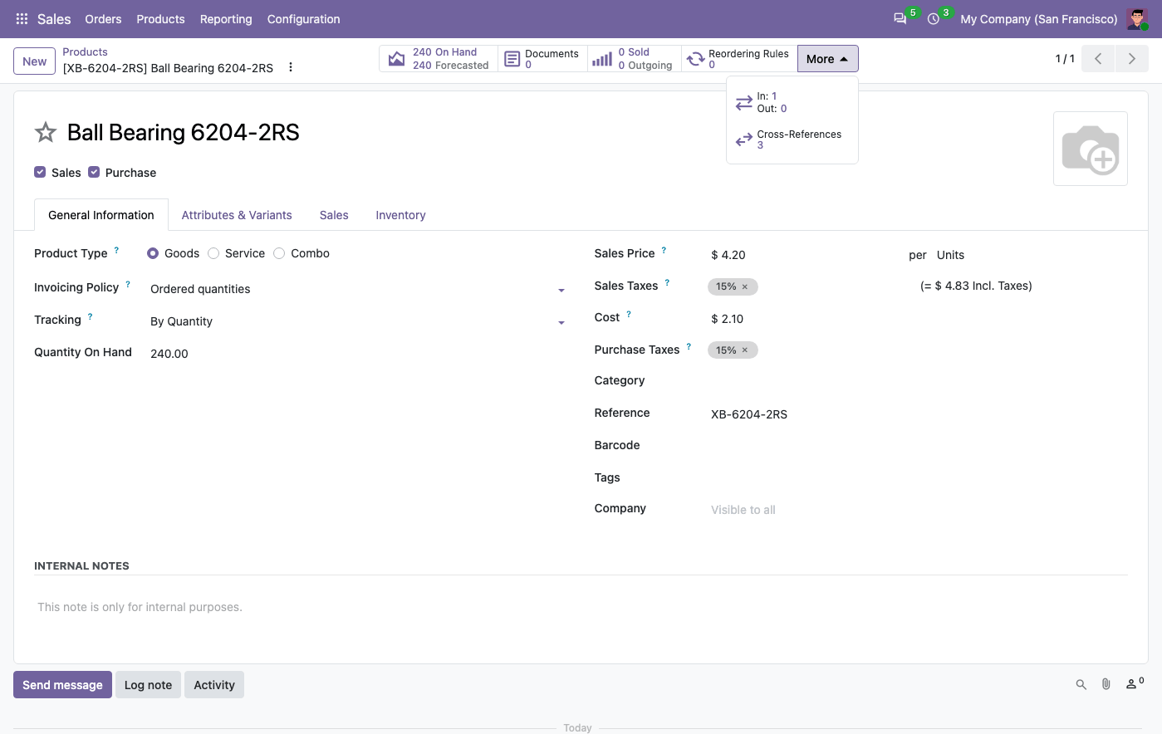Open Documents stat button
1162x734 pixels.
click(x=542, y=59)
